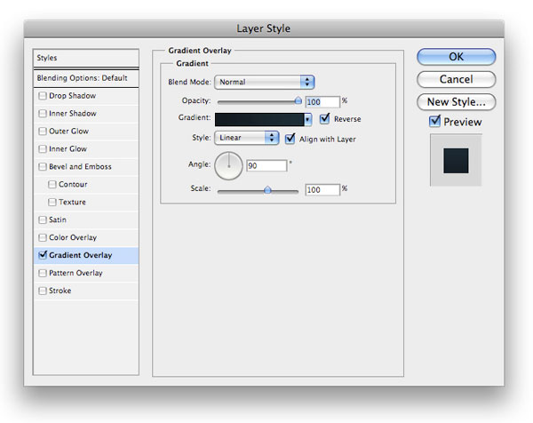The width and height of the screenshot is (533, 423).
Task: Focus the Opacity value field
Action: tap(322, 101)
